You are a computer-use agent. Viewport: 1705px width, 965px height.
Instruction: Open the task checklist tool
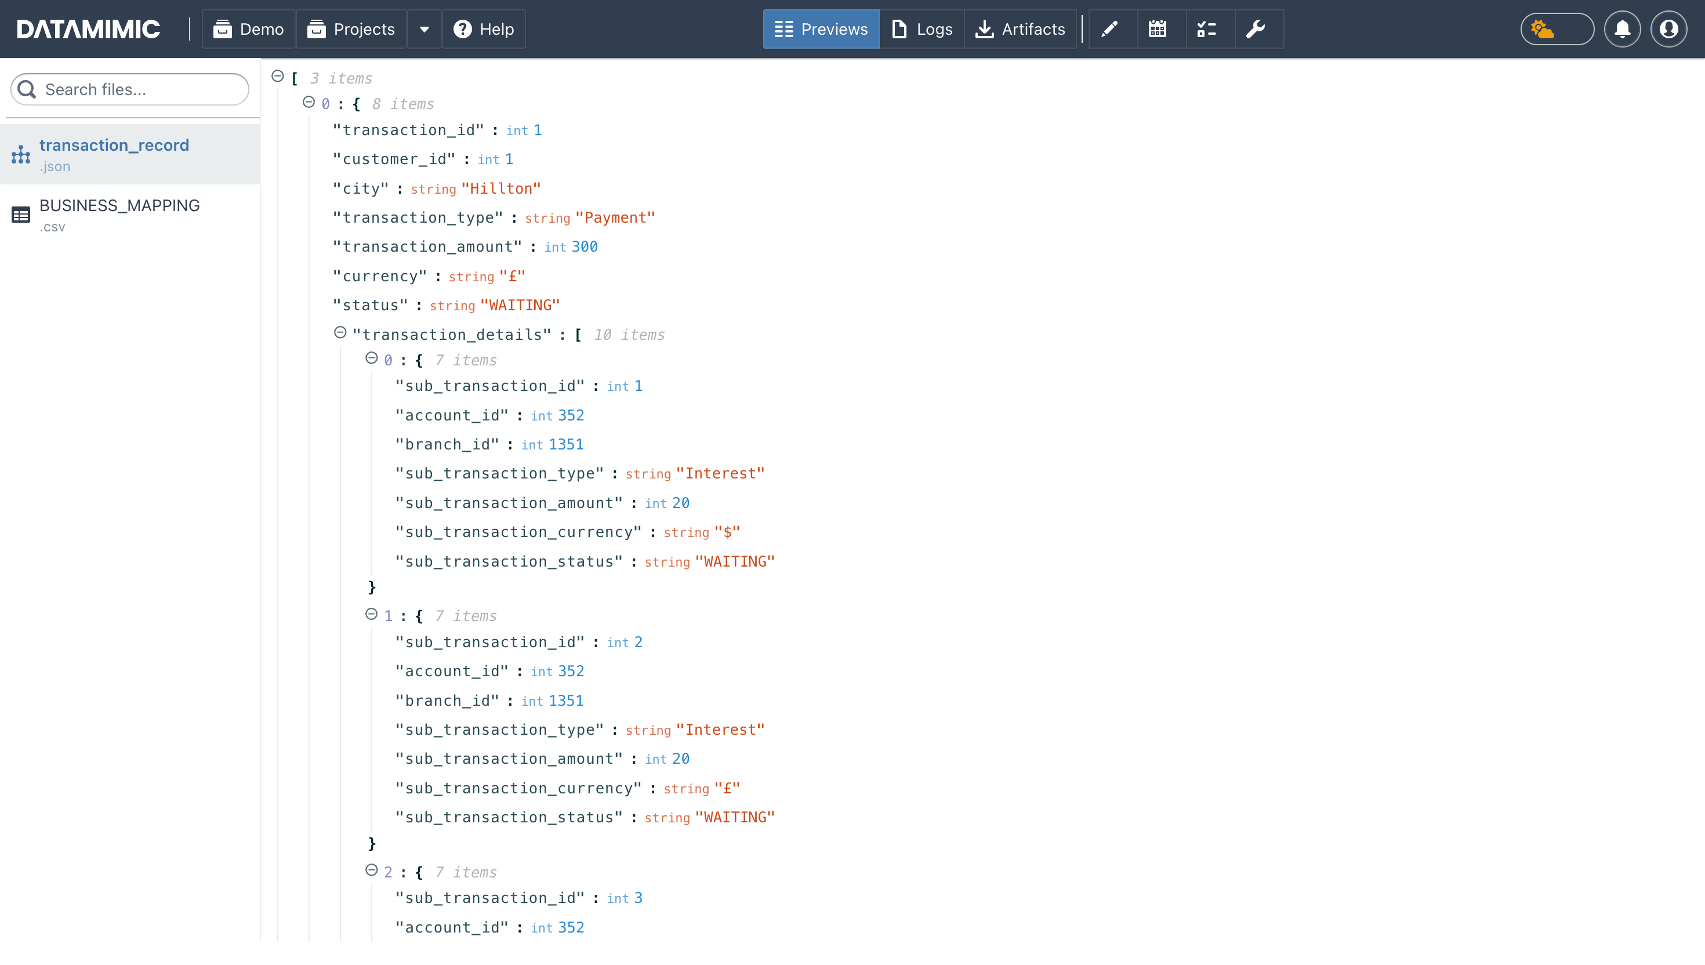(1208, 29)
